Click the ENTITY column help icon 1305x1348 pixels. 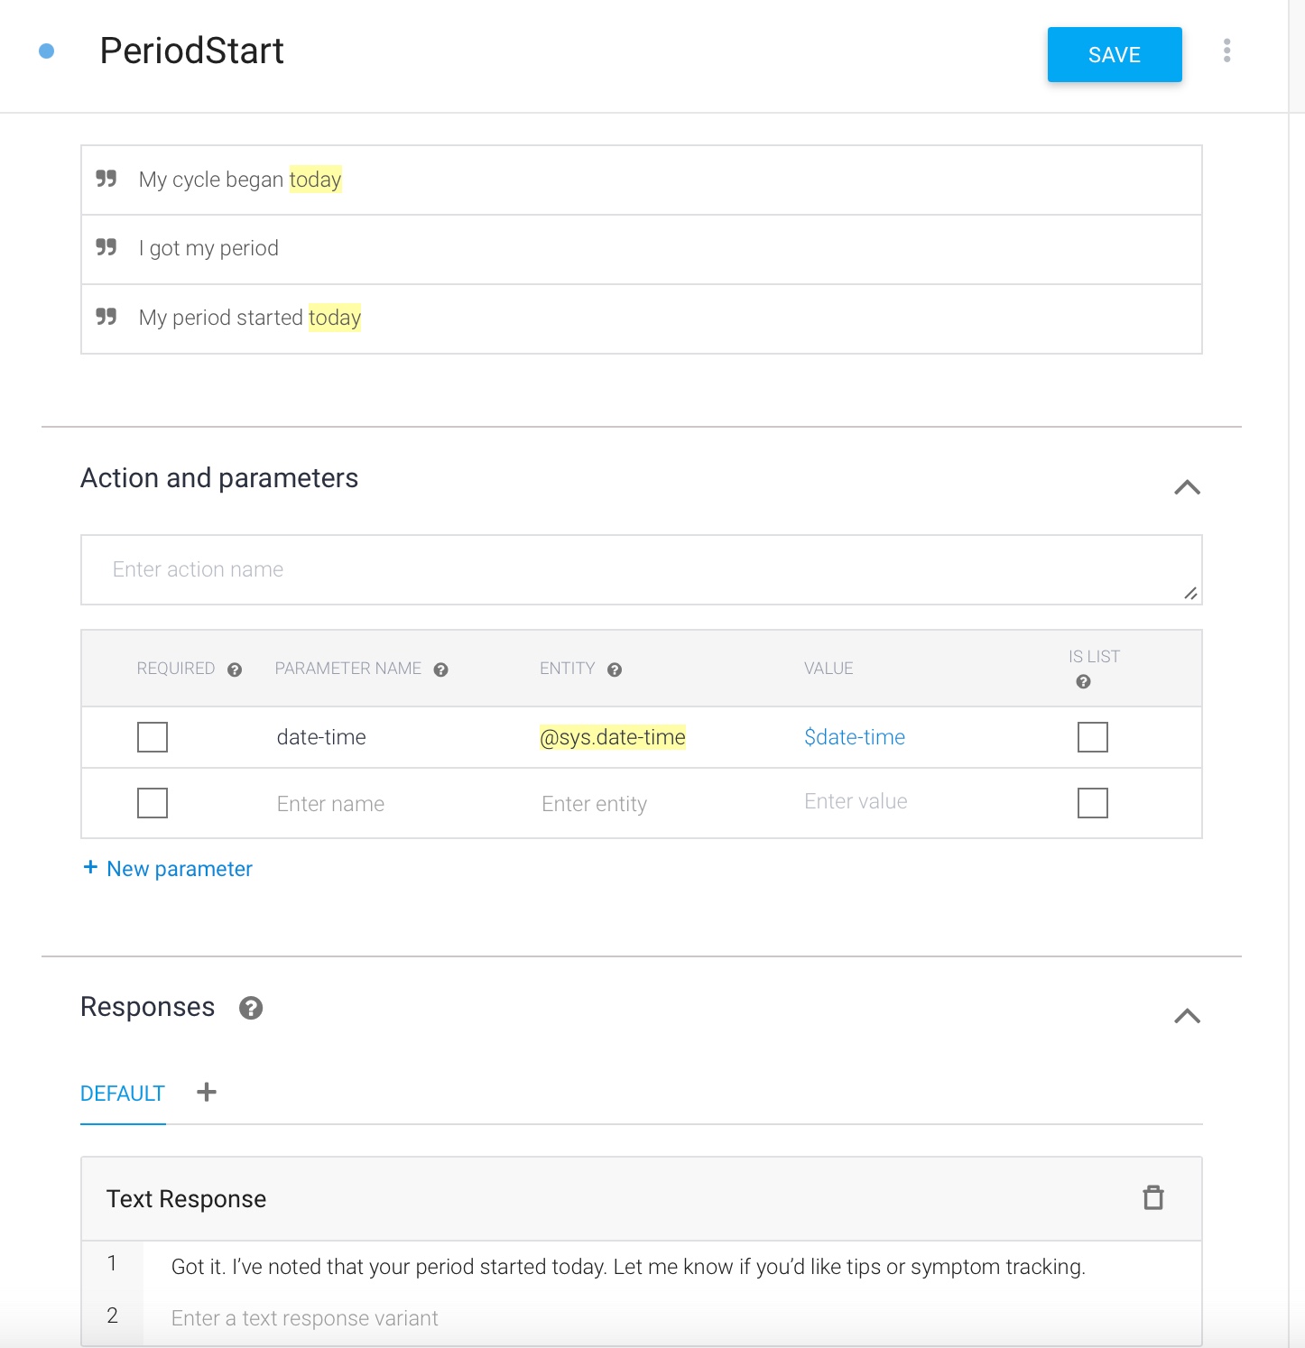(x=615, y=669)
